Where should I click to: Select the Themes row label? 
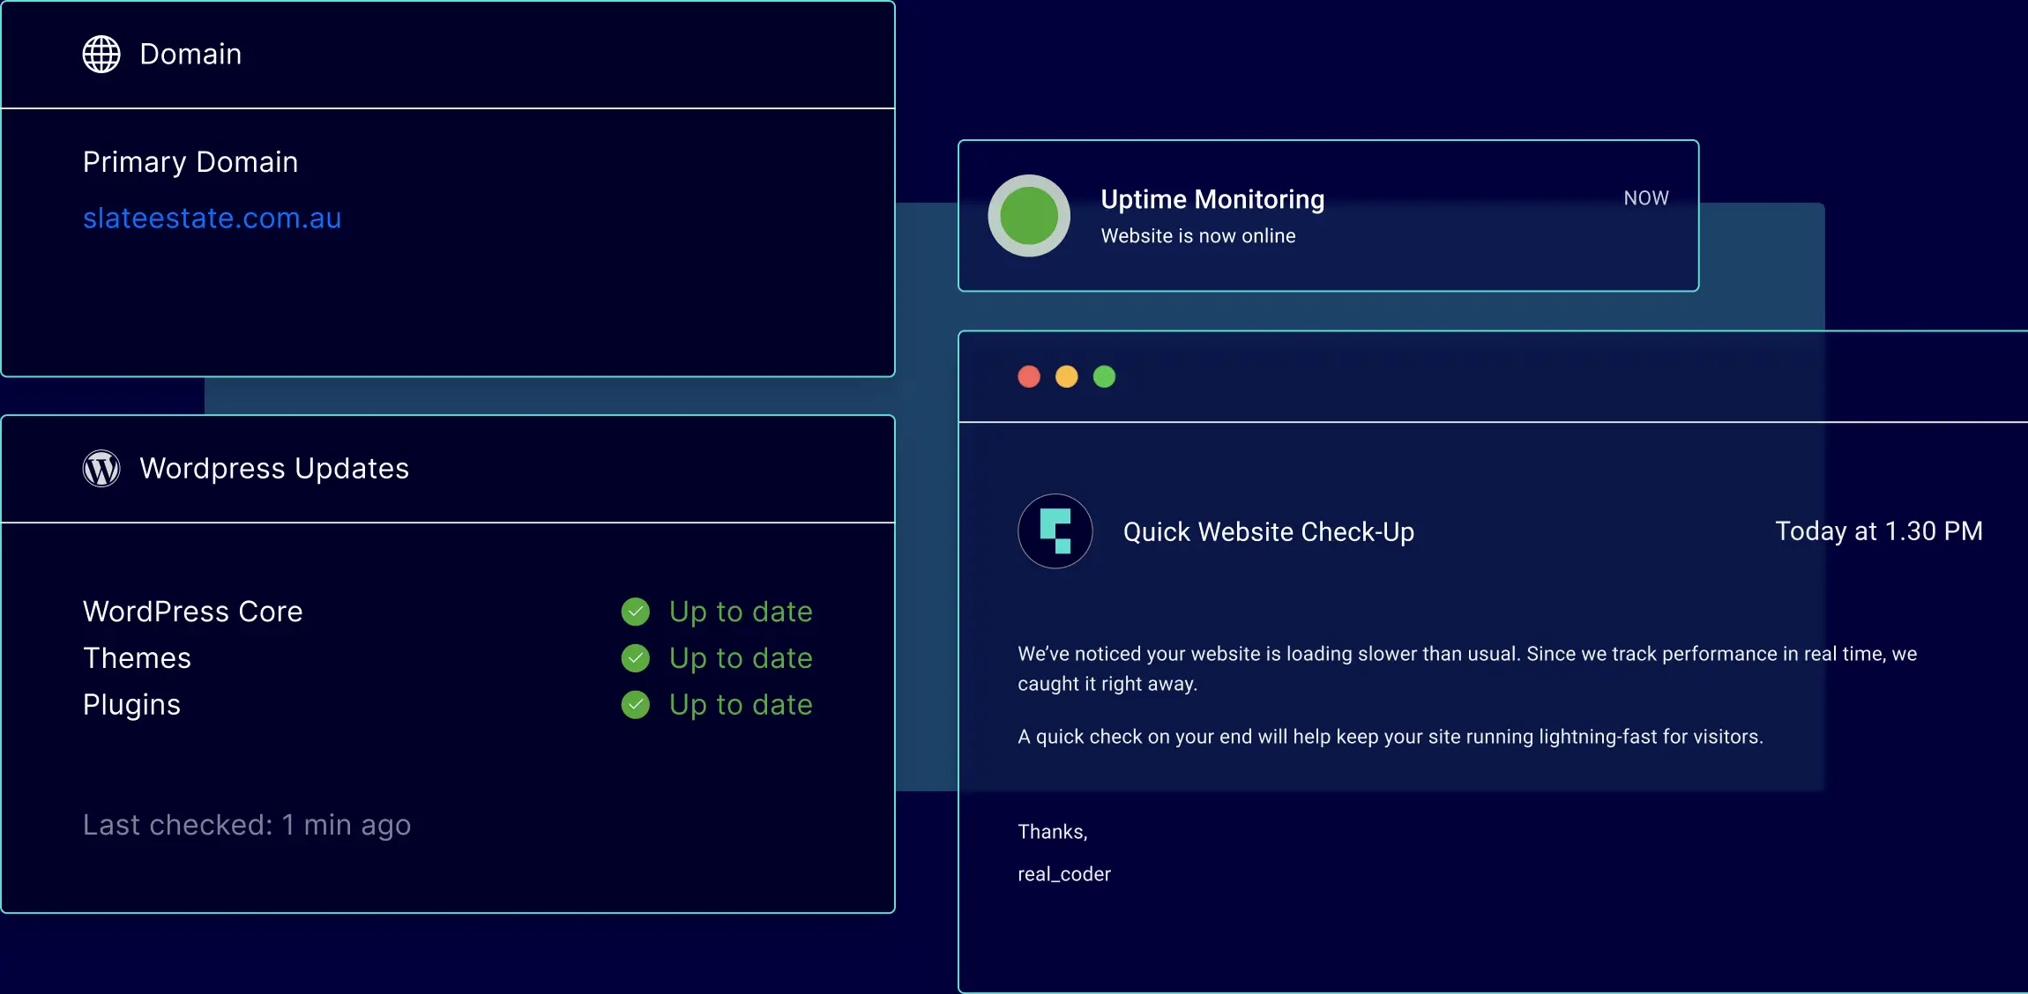click(137, 658)
